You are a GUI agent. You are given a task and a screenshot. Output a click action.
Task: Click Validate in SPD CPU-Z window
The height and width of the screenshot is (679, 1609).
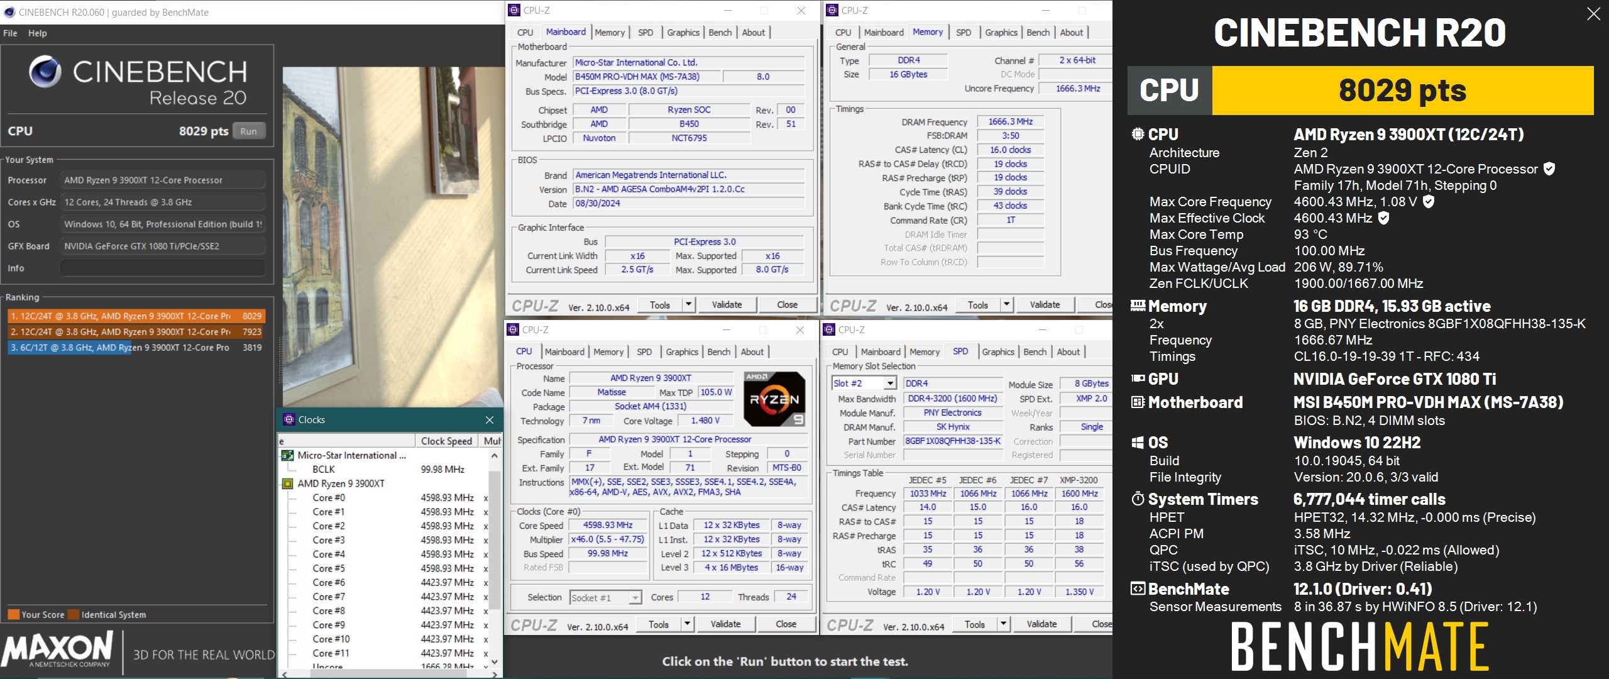click(x=1042, y=624)
